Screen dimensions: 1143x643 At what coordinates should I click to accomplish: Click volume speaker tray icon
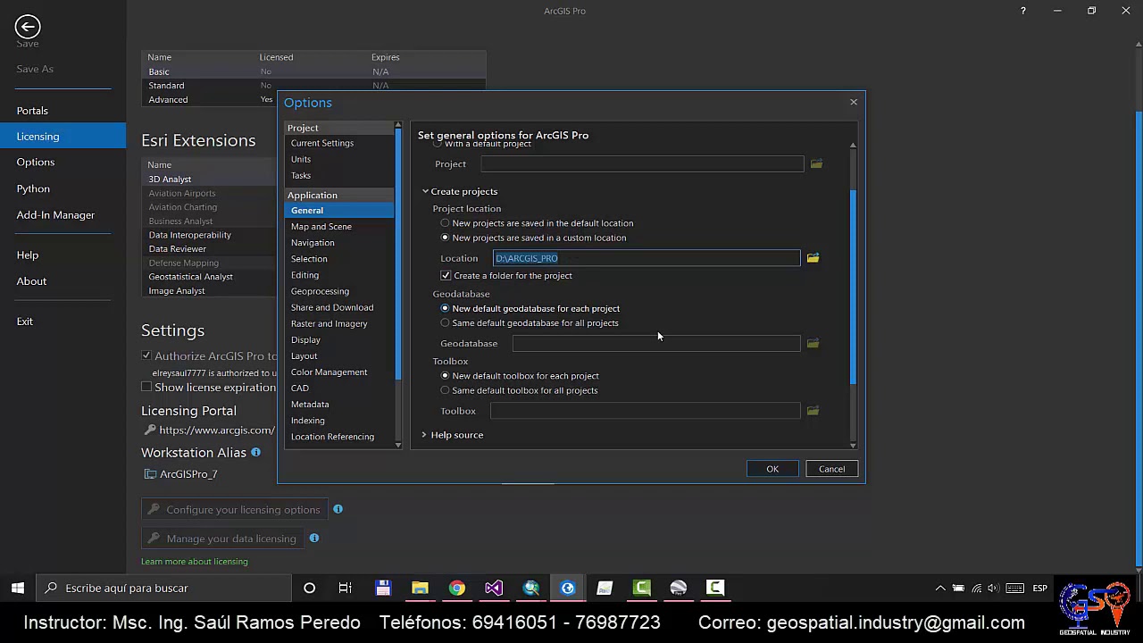pyautogui.click(x=993, y=588)
